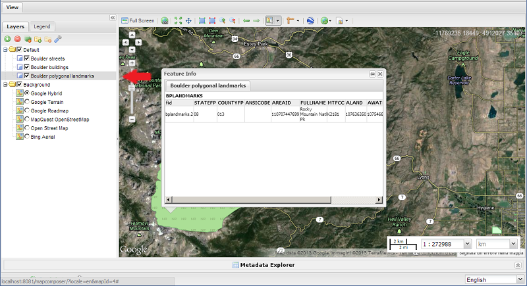Click the zoom out magnifier icon
This screenshot has height=286, width=527.
click(x=233, y=21)
